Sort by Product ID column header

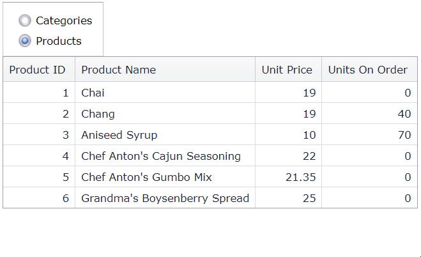point(38,70)
